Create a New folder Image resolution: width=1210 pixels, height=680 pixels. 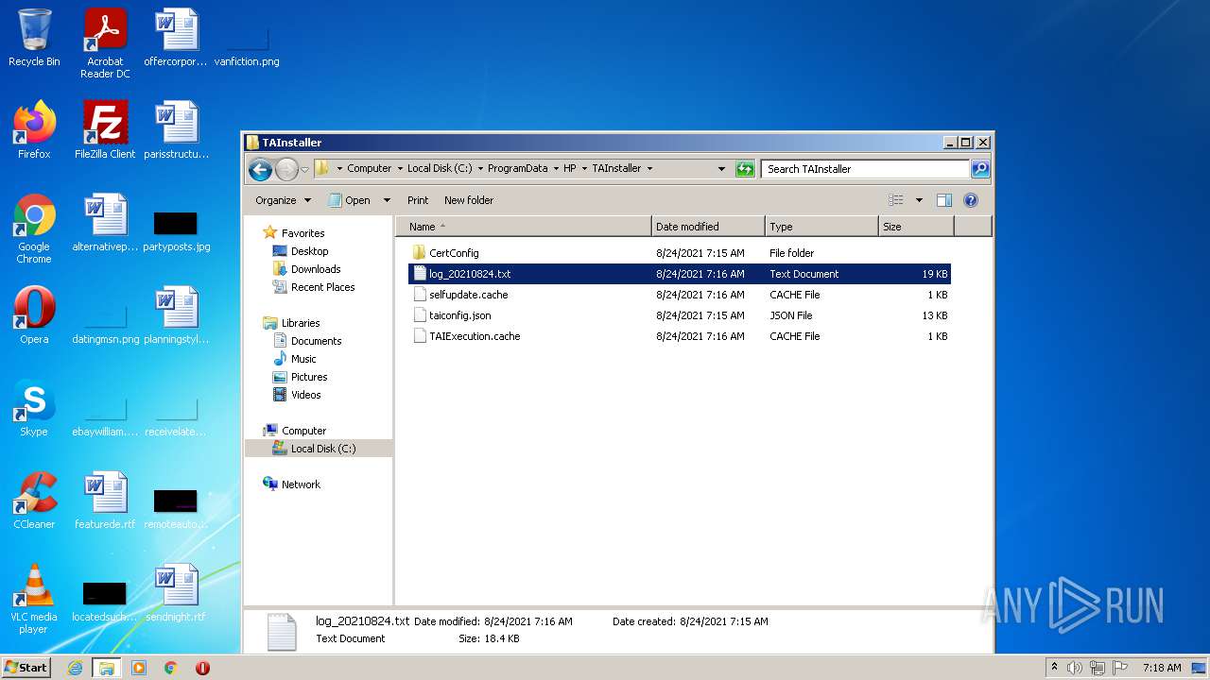tap(469, 200)
